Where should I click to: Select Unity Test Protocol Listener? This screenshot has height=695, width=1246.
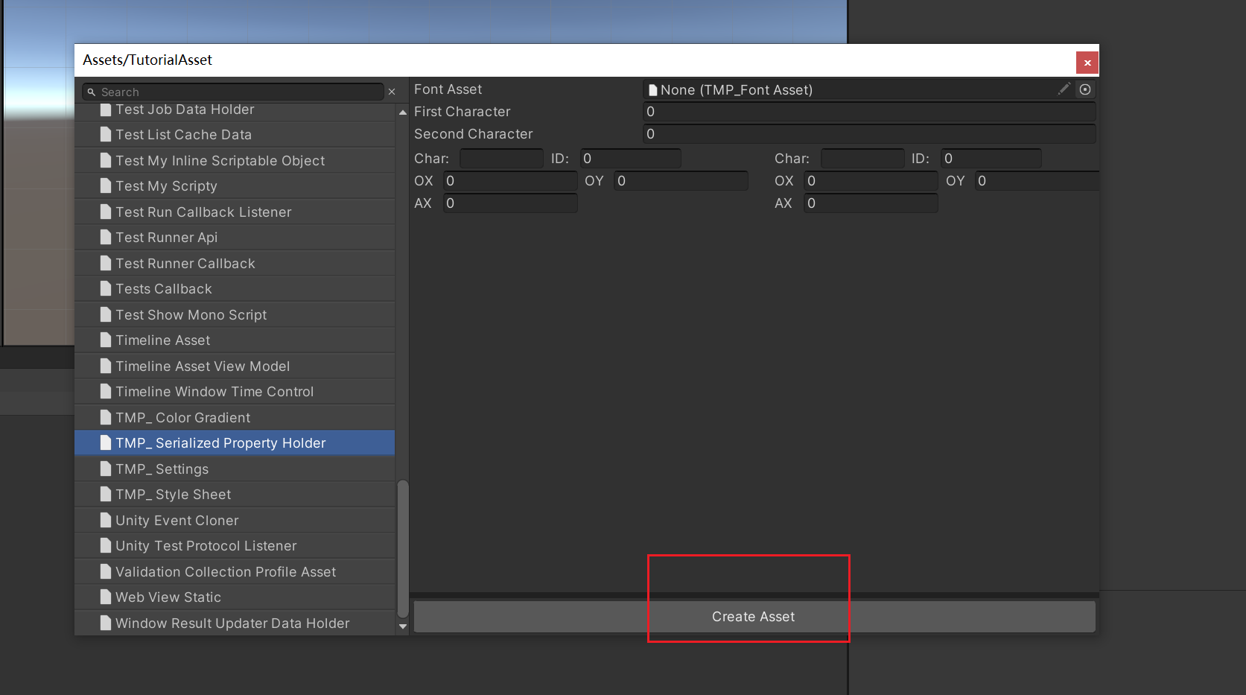[235, 546]
